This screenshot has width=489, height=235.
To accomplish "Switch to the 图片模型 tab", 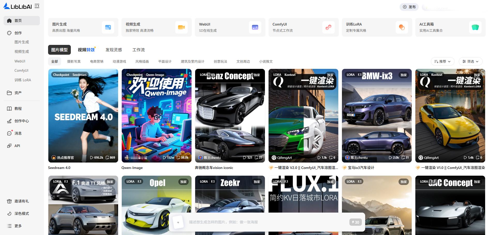I will pos(59,50).
